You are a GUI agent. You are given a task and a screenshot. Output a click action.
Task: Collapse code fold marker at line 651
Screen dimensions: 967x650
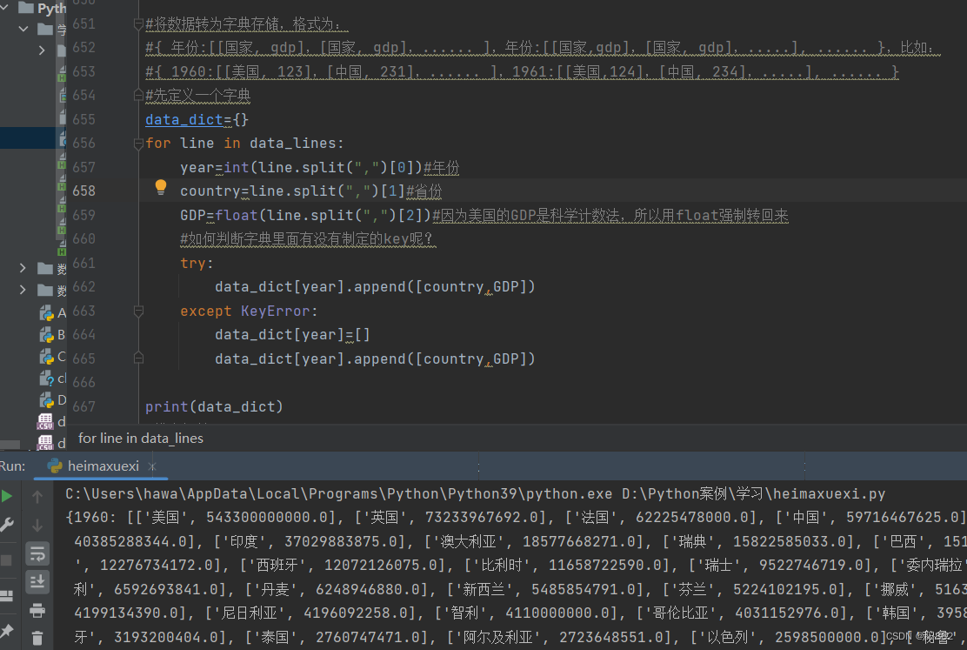click(x=138, y=24)
